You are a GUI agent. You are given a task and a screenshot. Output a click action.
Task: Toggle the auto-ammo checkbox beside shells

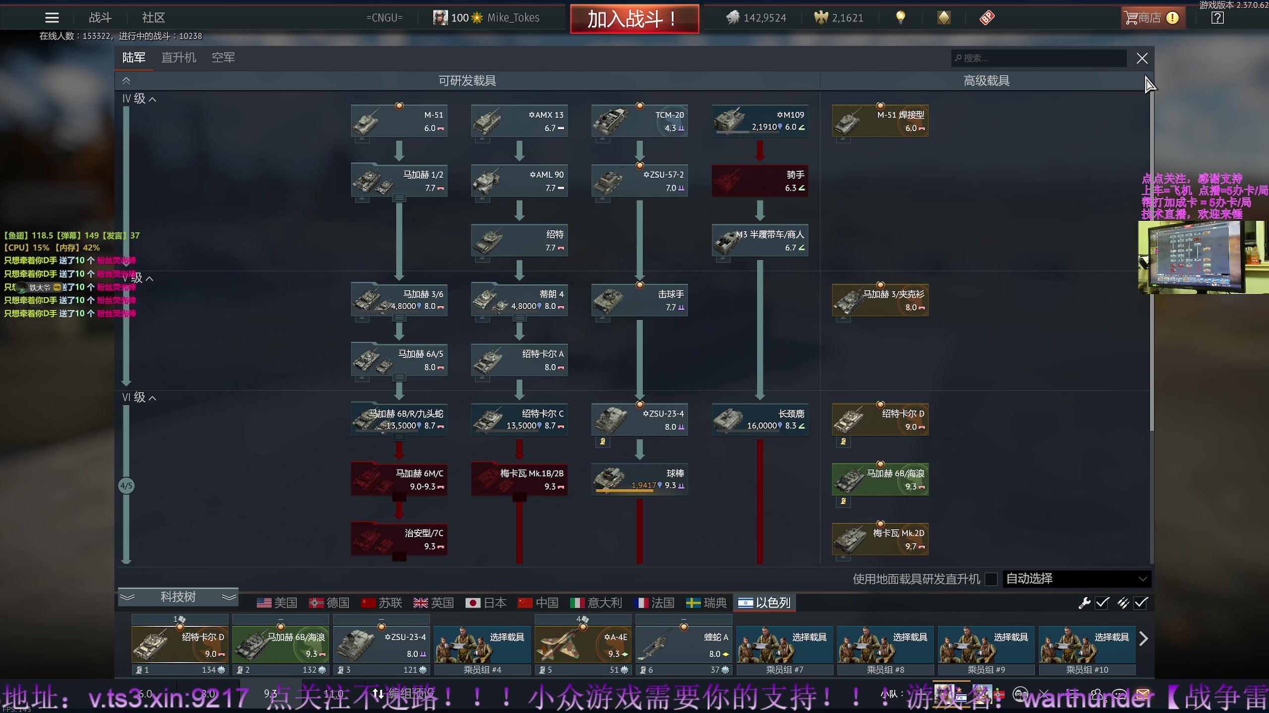click(x=1141, y=603)
